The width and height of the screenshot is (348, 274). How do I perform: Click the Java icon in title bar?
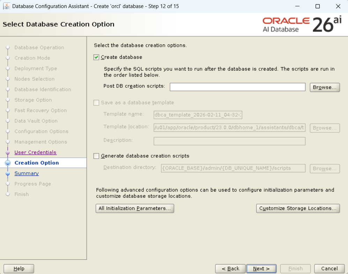pos(6,6)
